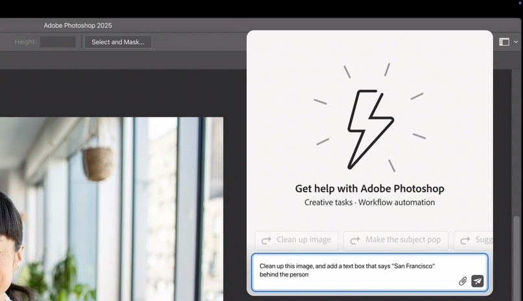Expand the workspace switcher dropdown chevron
523x301 pixels.
click(x=516, y=42)
